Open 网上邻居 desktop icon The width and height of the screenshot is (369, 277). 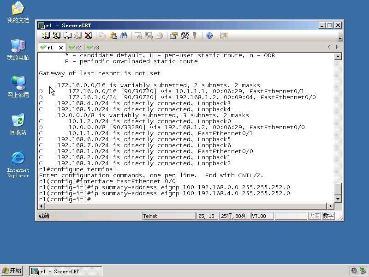[18, 87]
